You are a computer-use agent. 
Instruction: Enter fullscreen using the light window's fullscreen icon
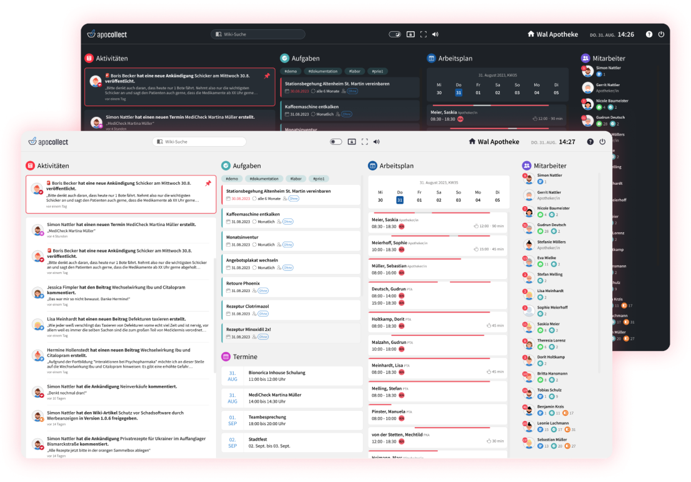pyautogui.click(x=364, y=142)
